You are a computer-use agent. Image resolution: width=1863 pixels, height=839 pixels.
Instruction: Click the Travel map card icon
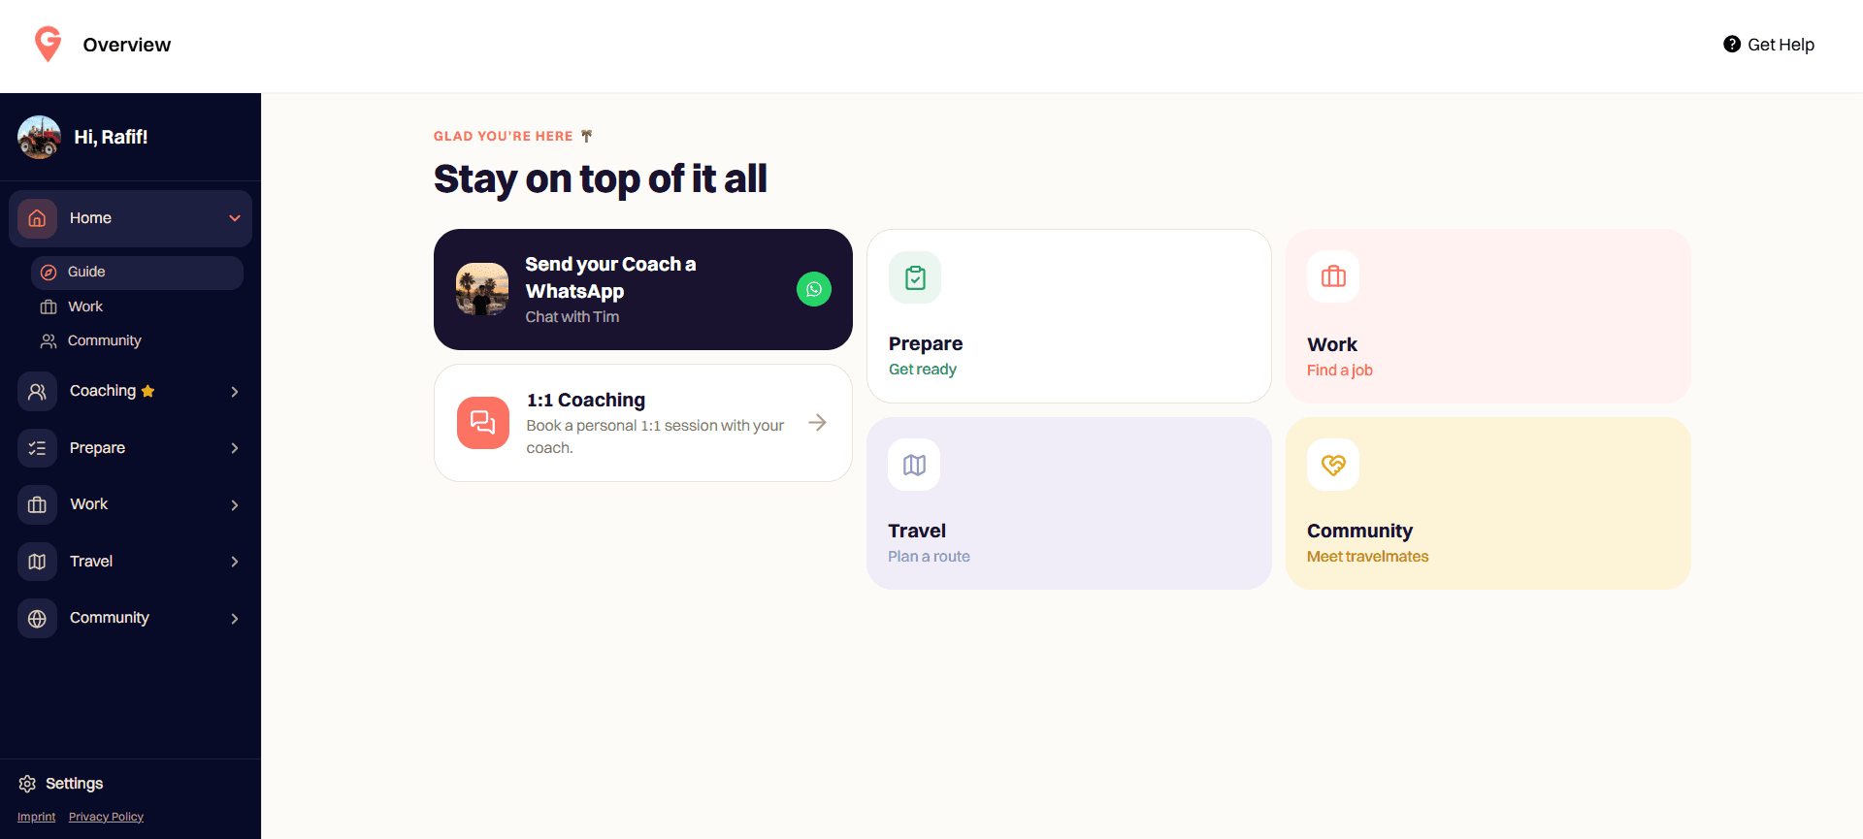(914, 466)
